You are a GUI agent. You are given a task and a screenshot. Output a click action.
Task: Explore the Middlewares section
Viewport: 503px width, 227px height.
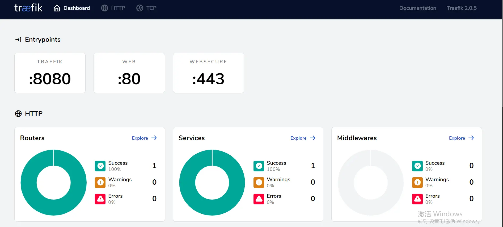coord(462,138)
